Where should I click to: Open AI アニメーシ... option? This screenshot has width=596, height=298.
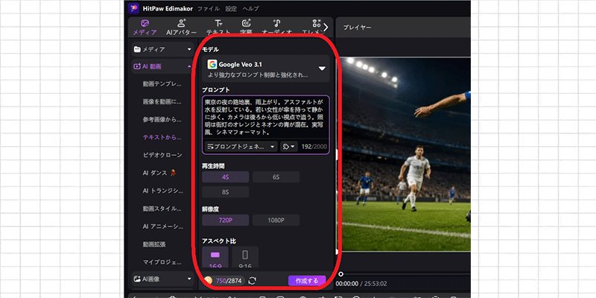(x=162, y=226)
